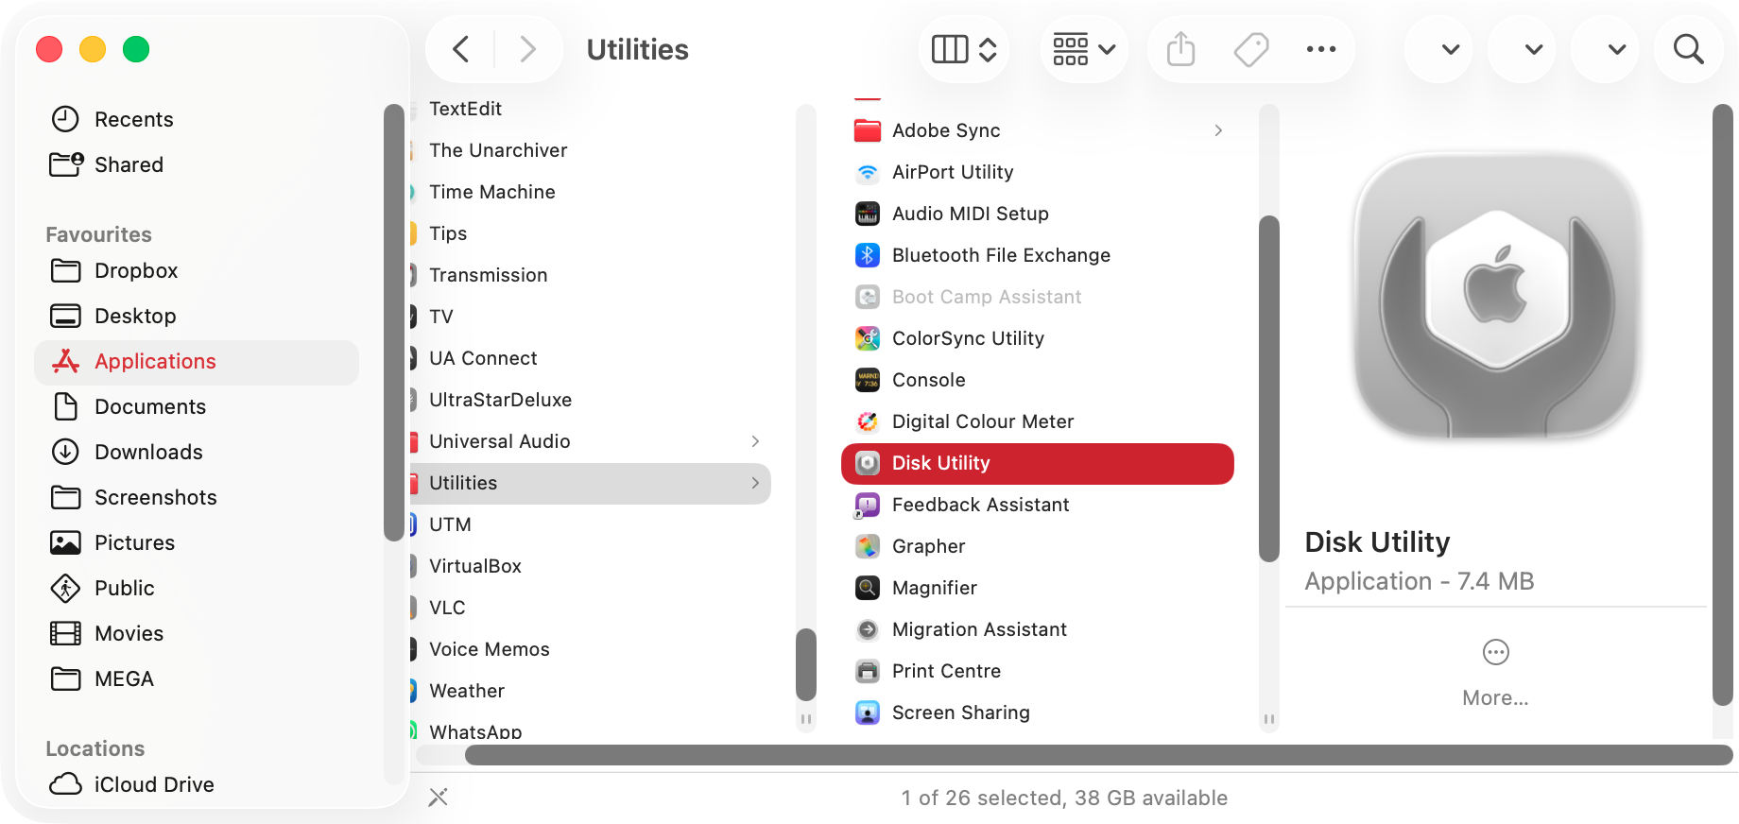Viewport: 1739px width, 824px height.
Task: Click the preview pane vertical scrollbar
Action: pyautogui.click(x=1723, y=404)
